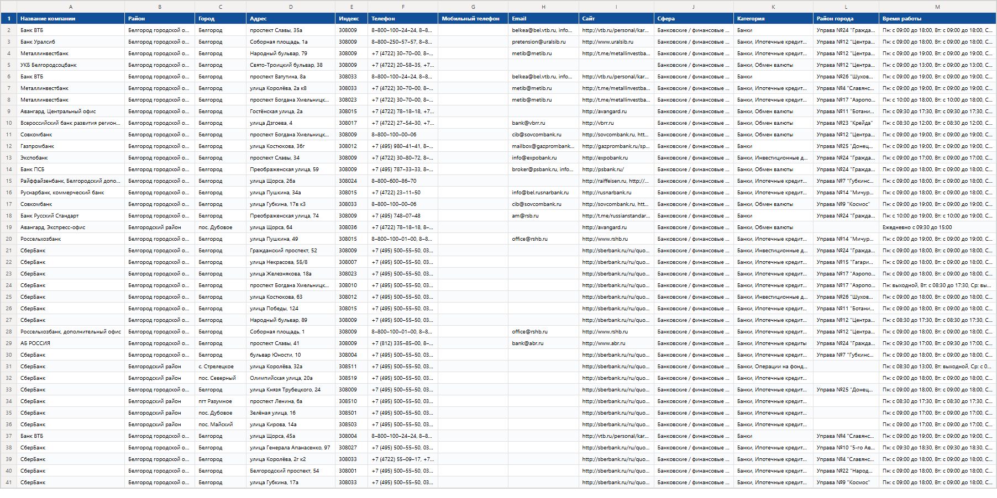Click site cell "http://www.uralsib.ru"
Viewport: 997px width, 498px height.
616,42
